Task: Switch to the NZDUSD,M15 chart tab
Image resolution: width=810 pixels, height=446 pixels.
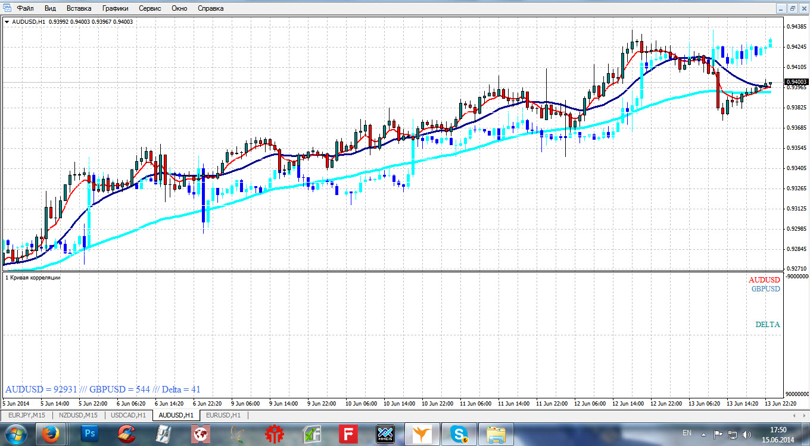Action: point(77,415)
